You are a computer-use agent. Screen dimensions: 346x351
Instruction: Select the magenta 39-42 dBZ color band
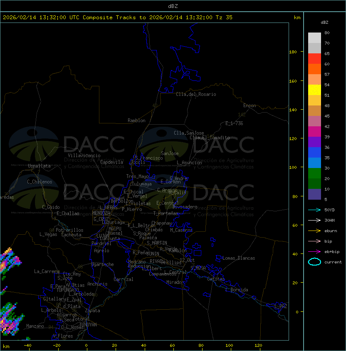314,132
